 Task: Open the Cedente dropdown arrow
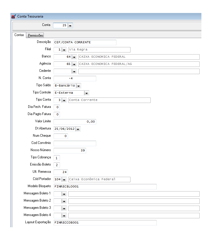pos(74,71)
